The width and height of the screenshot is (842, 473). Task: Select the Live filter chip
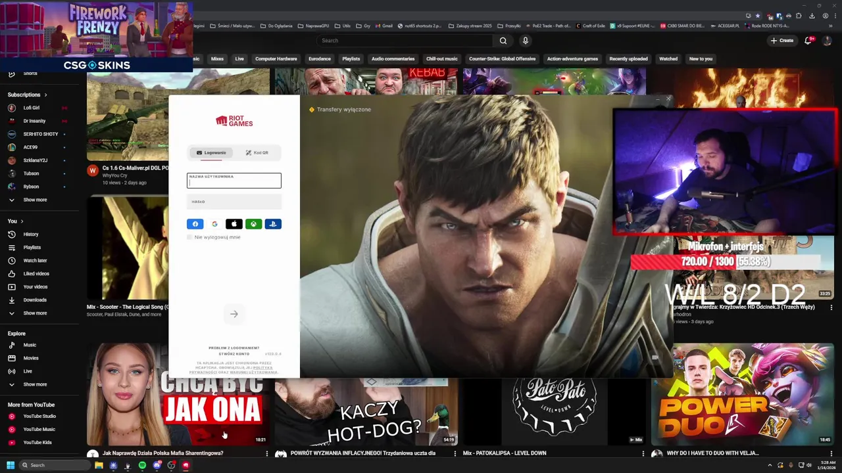coord(239,59)
